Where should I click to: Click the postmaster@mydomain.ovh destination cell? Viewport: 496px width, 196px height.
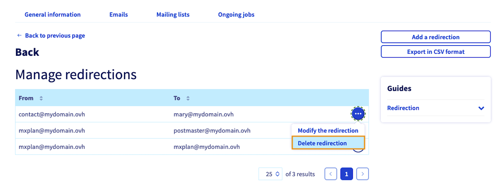(x=212, y=131)
